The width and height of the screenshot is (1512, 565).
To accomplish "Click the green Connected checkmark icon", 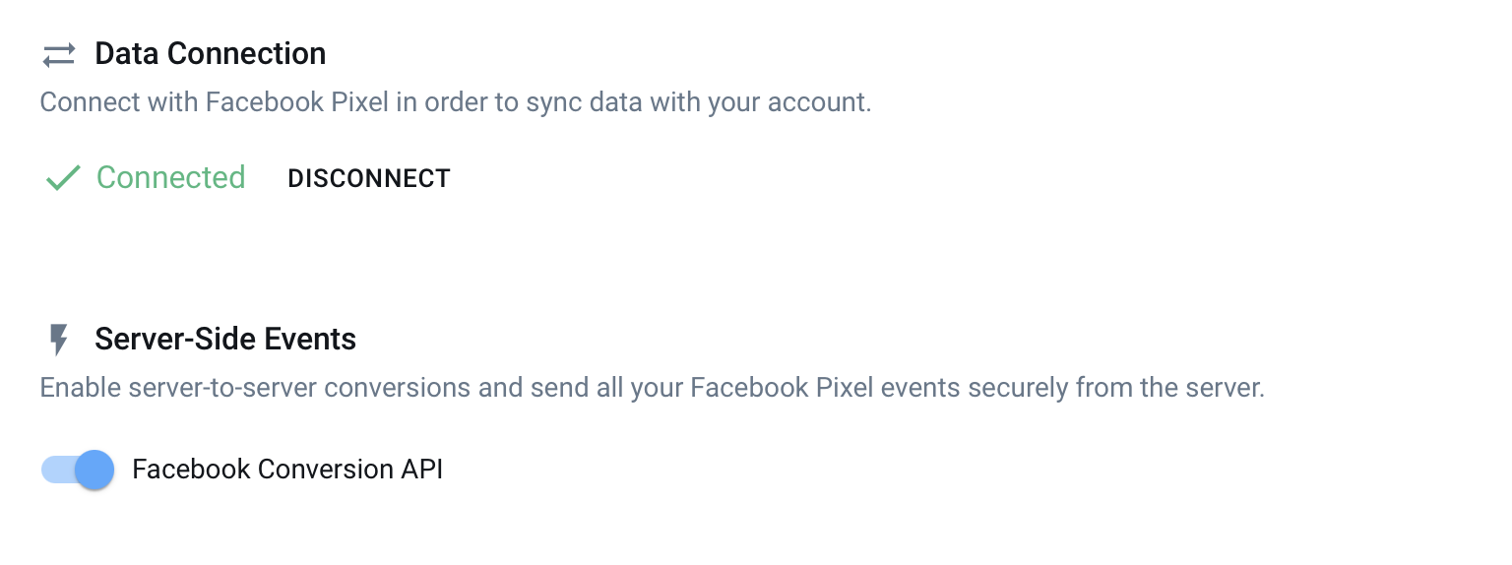I will pos(63,178).
